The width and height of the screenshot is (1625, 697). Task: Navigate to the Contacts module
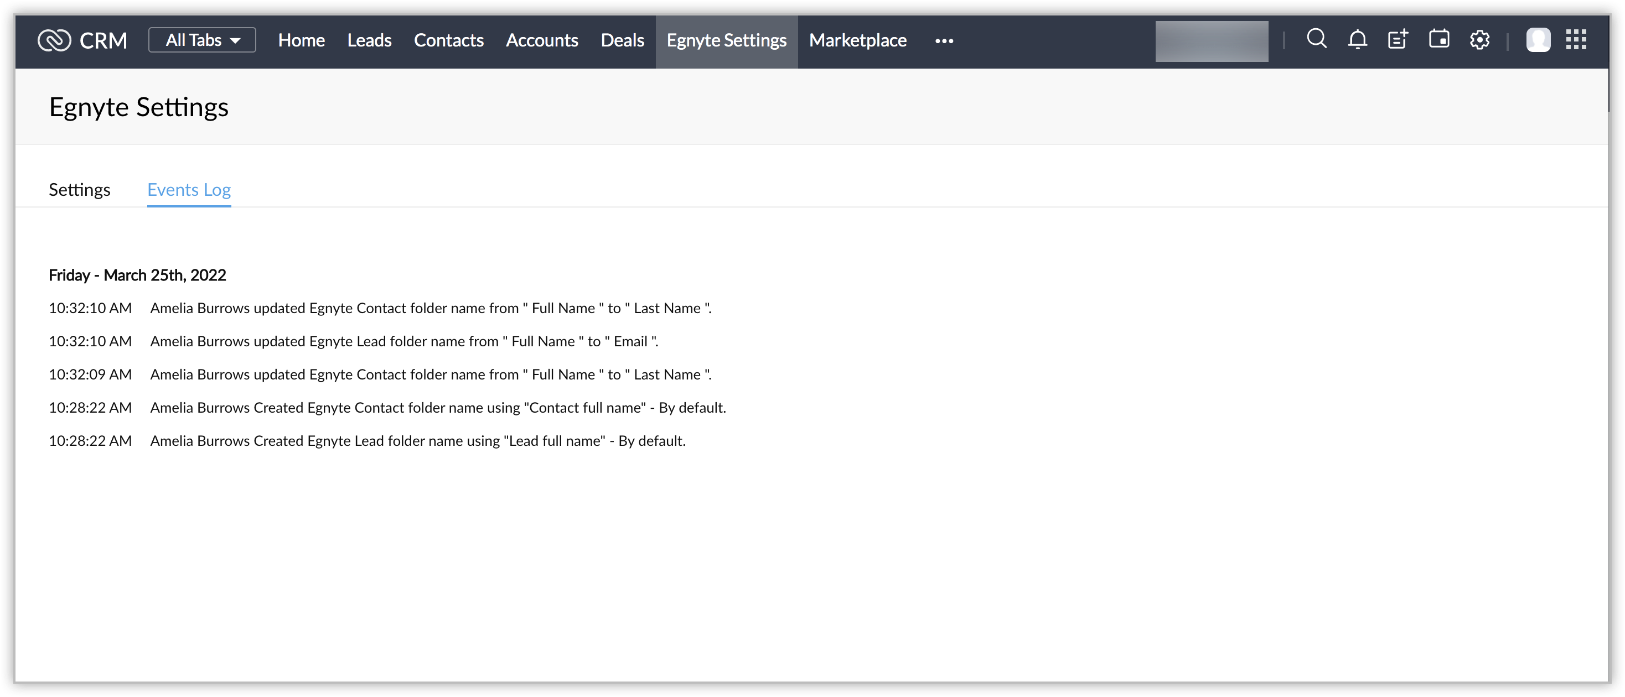(448, 40)
